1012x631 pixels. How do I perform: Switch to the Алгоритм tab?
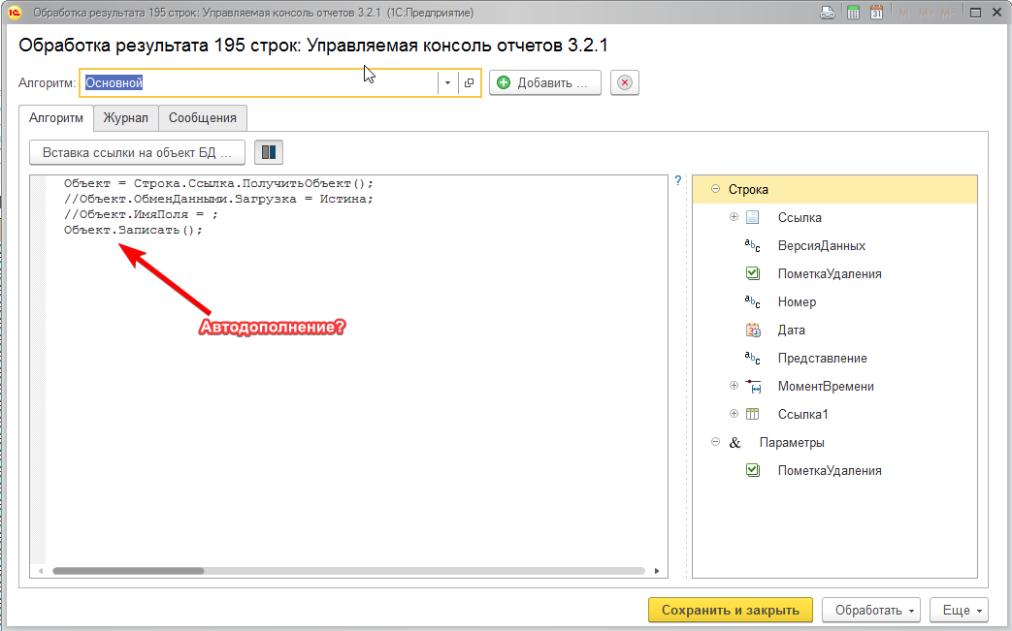point(56,118)
